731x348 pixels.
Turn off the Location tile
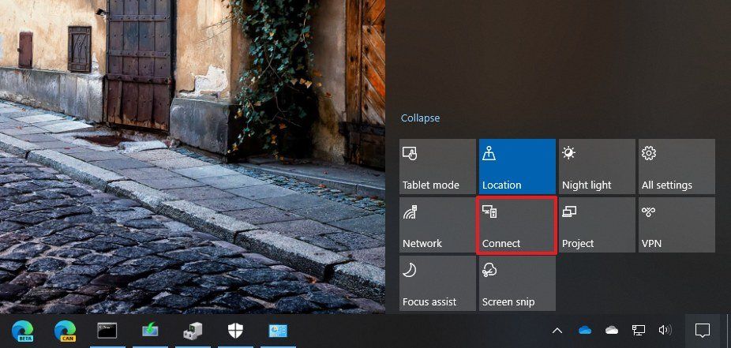[517, 167]
